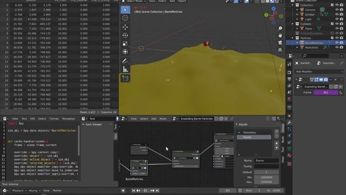
Task: Uncheck the Colliders collection checkbox
Action: [x=332, y=24]
